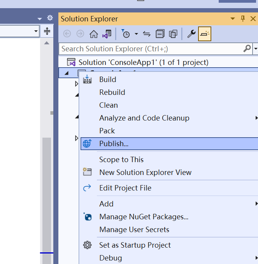This screenshot has width=258, height=264.
Task: Toggle auto-hide pin for Solution Explorer
Action: pyautogui.click(x=243, y=19)
